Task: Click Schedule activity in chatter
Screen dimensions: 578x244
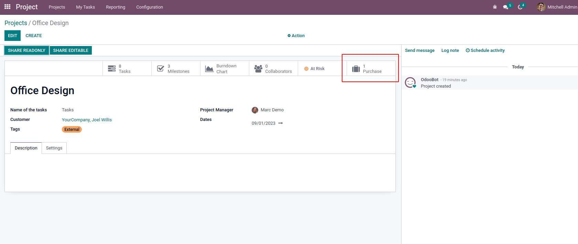Action: (485, 51)
